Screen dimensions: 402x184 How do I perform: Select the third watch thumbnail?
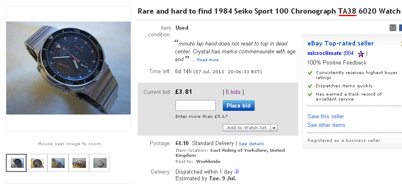58,163
